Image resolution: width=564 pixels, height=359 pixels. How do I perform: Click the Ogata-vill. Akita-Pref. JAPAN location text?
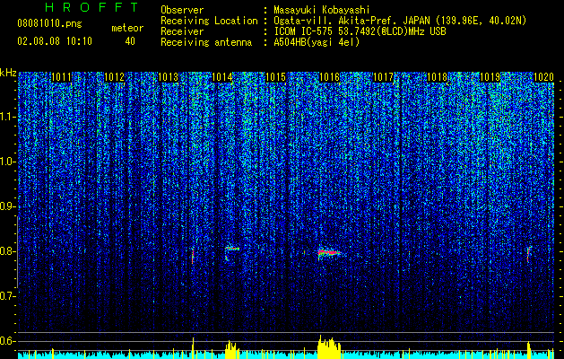point(402,21)
